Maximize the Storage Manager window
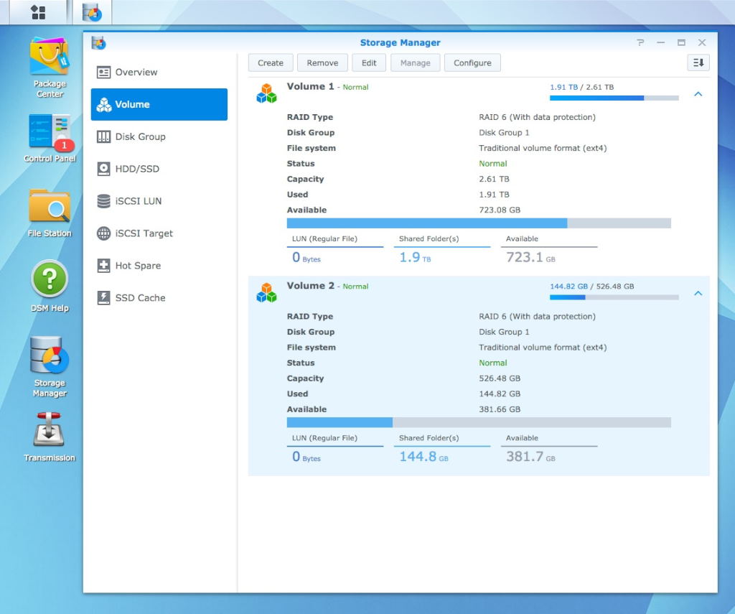Screen dimensions: 735x614 (x=681, y=42)
